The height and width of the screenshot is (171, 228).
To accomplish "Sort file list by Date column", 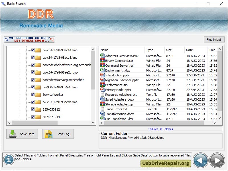I will [x=196, y=50].
